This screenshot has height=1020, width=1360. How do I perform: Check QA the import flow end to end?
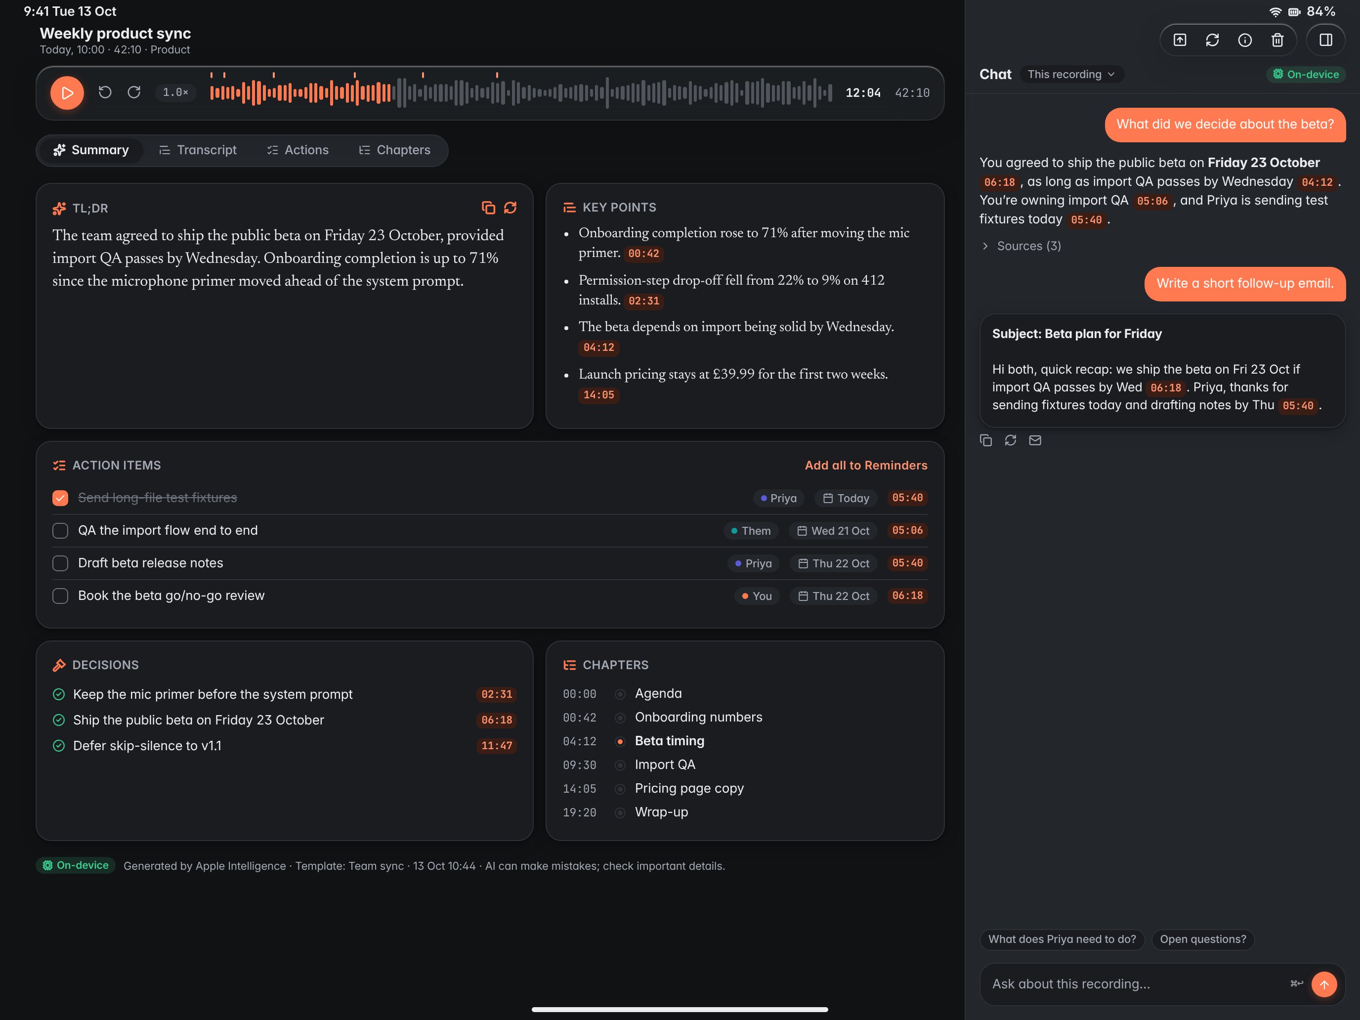pyautogui.click(x=60, y=531)
